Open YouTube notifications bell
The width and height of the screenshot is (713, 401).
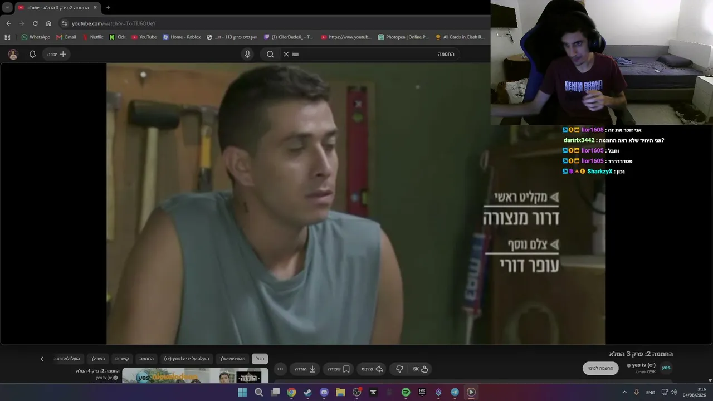[32, 54]
